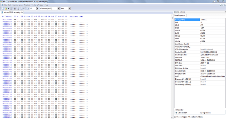Open the Analysis menu
The image size is (226, 119).
(x=27, y=5)
